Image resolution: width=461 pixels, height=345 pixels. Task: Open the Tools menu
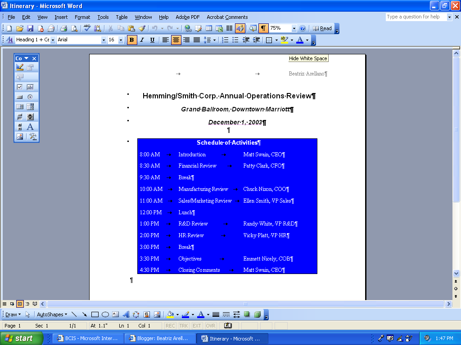(103, 17)
